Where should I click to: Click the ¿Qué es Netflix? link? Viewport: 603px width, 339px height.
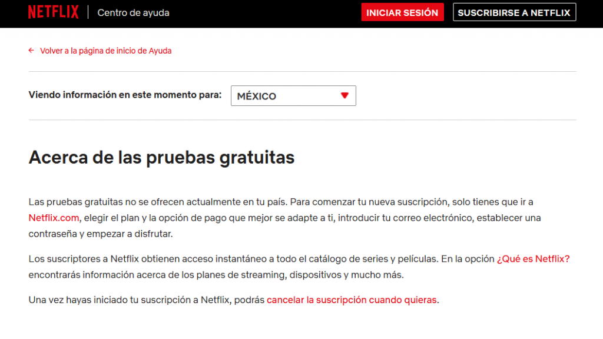pos(533,259)
